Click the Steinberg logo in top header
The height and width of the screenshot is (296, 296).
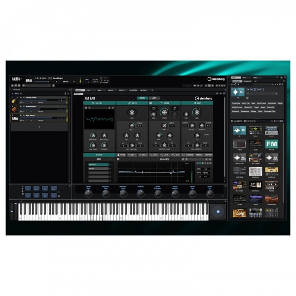point(216,79)
